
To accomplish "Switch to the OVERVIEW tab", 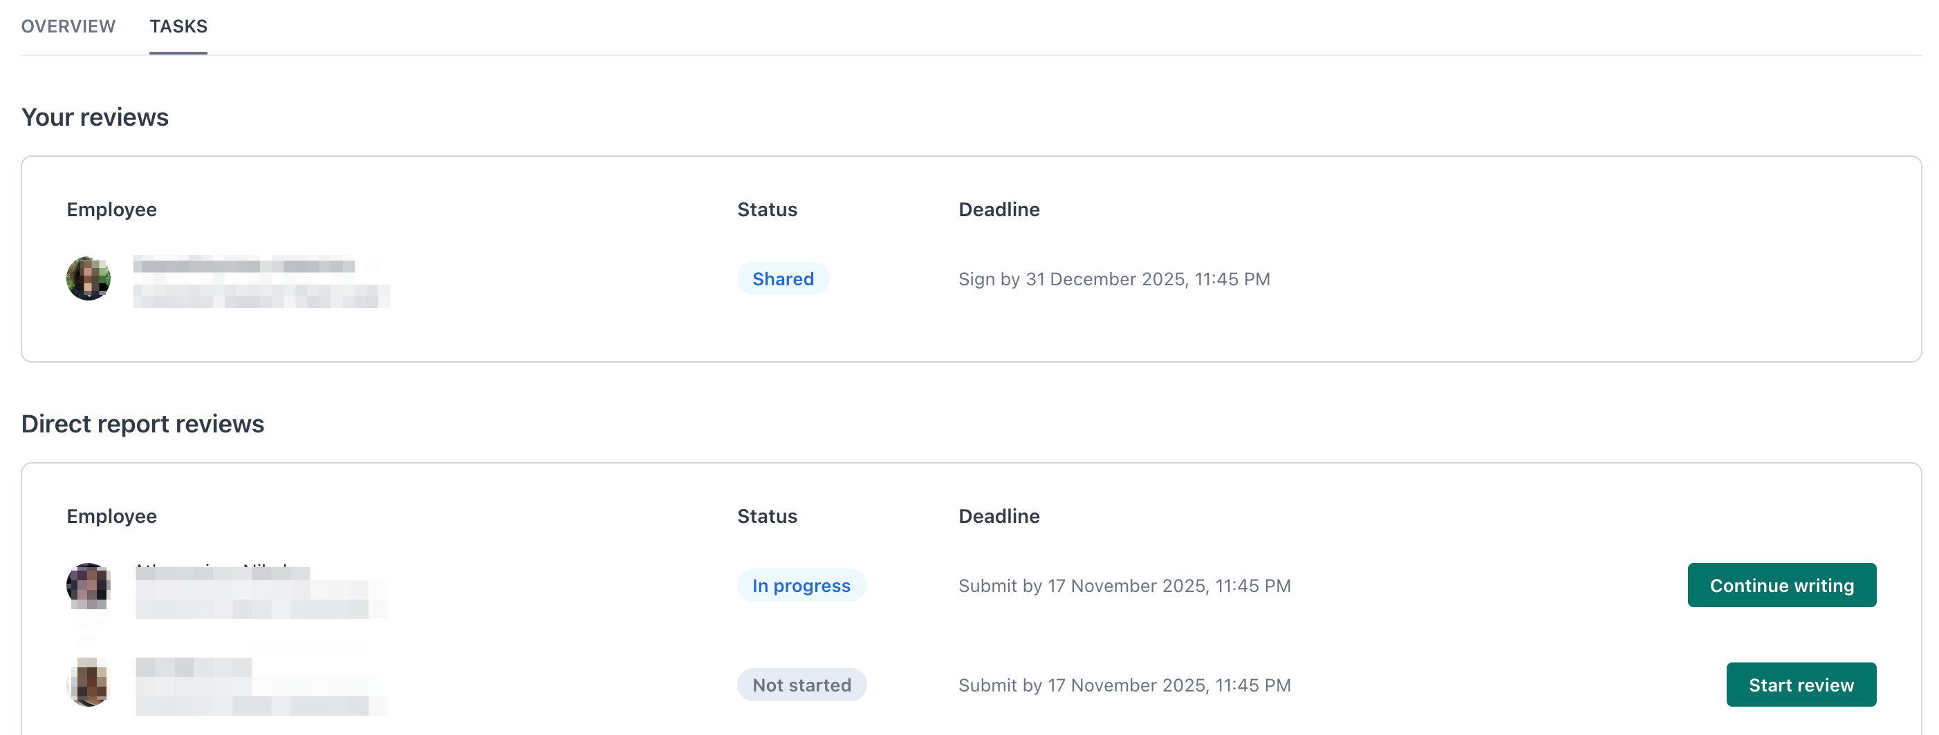I will click(x=68, y=26).
